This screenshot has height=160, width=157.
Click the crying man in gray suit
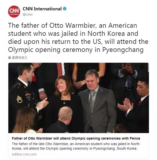pyautogui.click(x=97, y=101)
